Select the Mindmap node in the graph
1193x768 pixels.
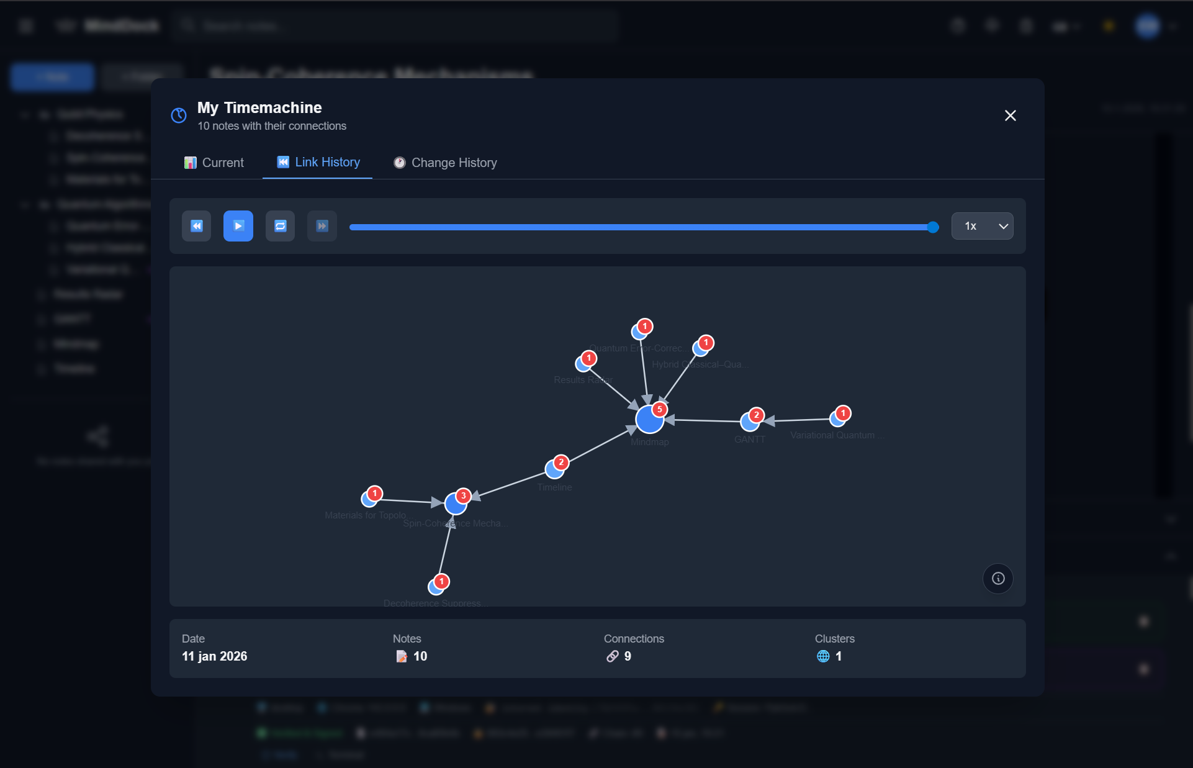click(649, 420)
